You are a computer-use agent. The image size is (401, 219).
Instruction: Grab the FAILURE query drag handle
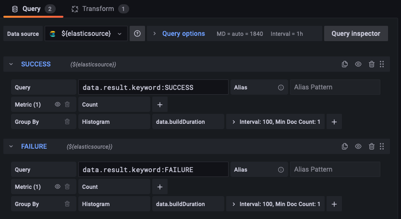click(x=382, y=146)
